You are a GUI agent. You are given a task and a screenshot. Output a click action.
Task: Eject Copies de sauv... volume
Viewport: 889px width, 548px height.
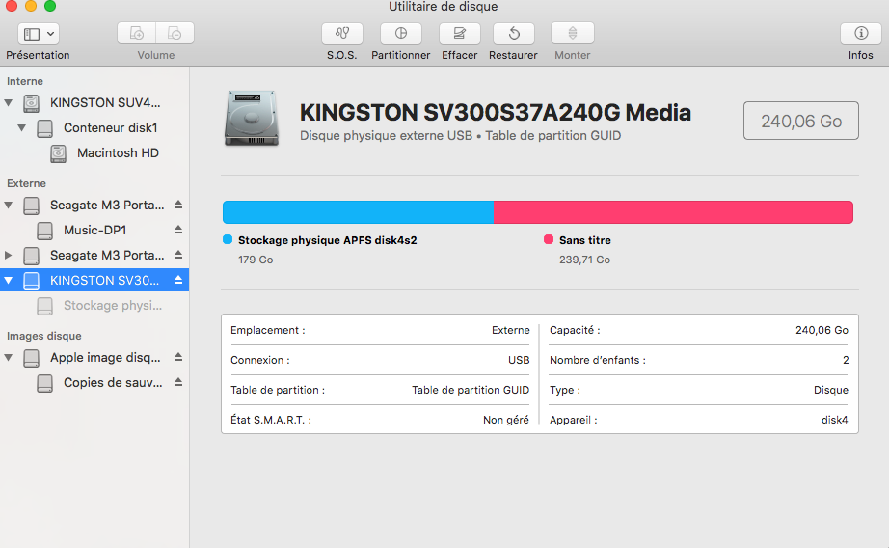tap(178, 382)
